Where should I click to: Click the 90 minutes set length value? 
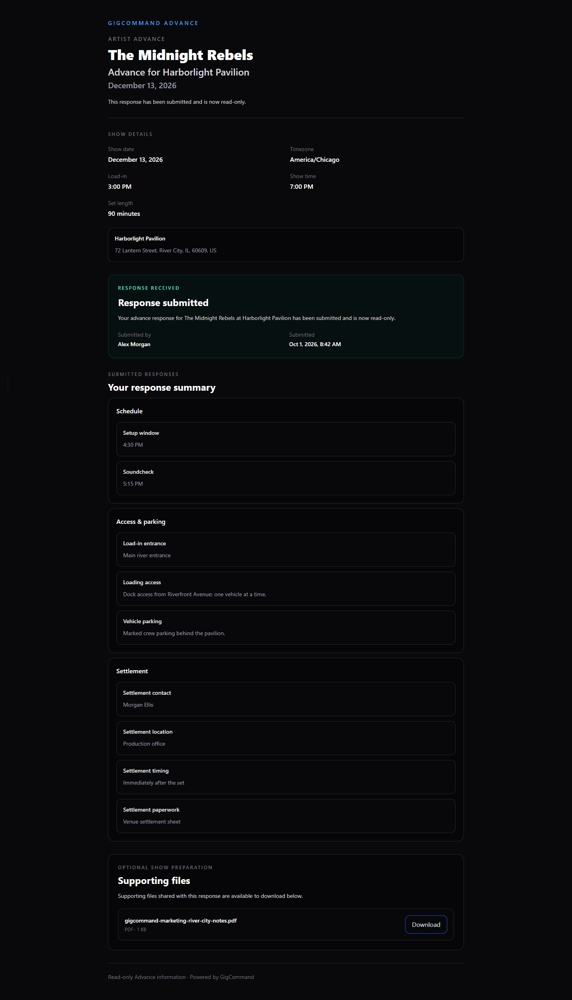click(x=124, y=214)
